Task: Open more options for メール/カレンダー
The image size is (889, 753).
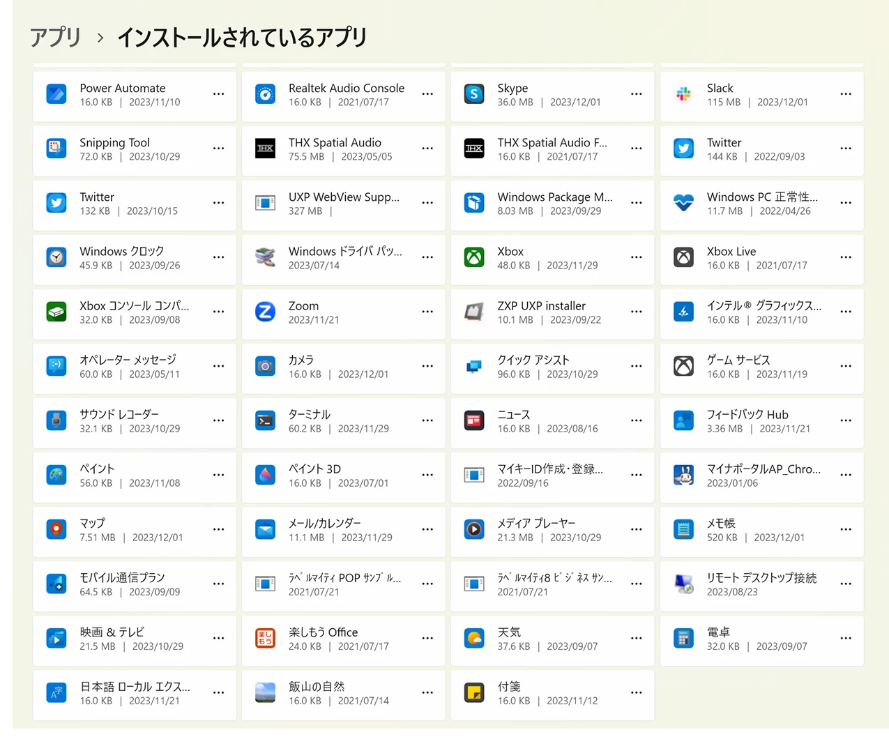Action: (427, 529)
